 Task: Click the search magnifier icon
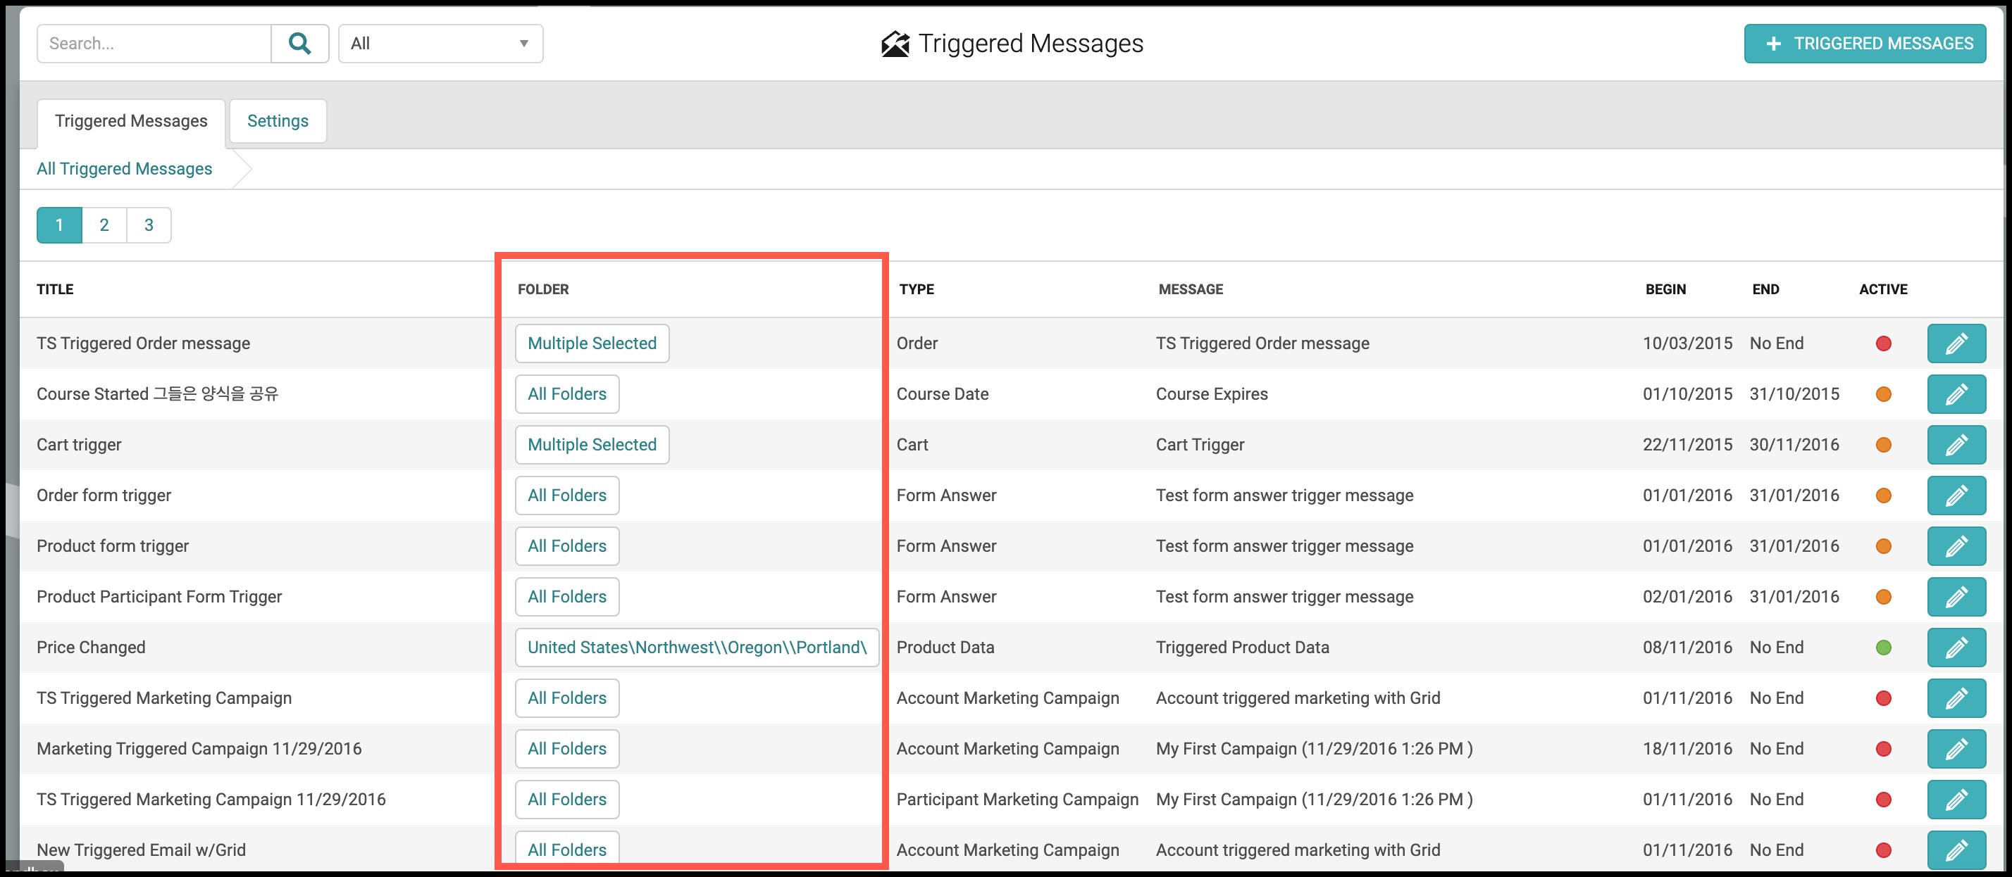tap(300, 44)
